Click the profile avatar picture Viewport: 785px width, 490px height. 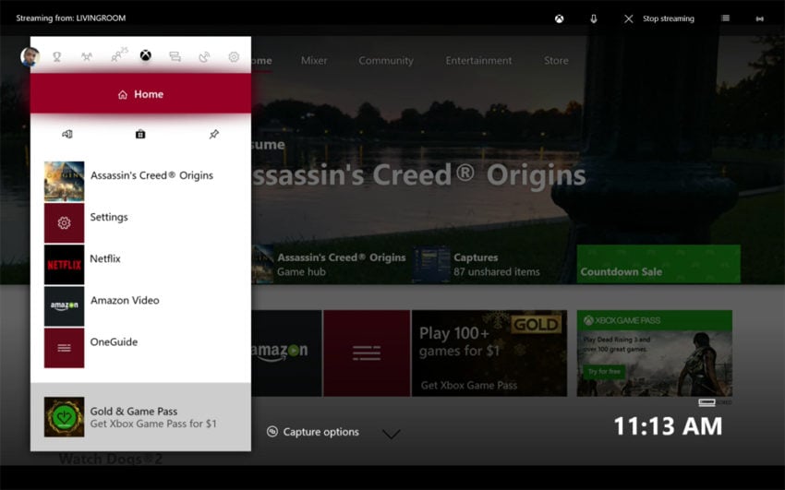(x=30, y=57)
